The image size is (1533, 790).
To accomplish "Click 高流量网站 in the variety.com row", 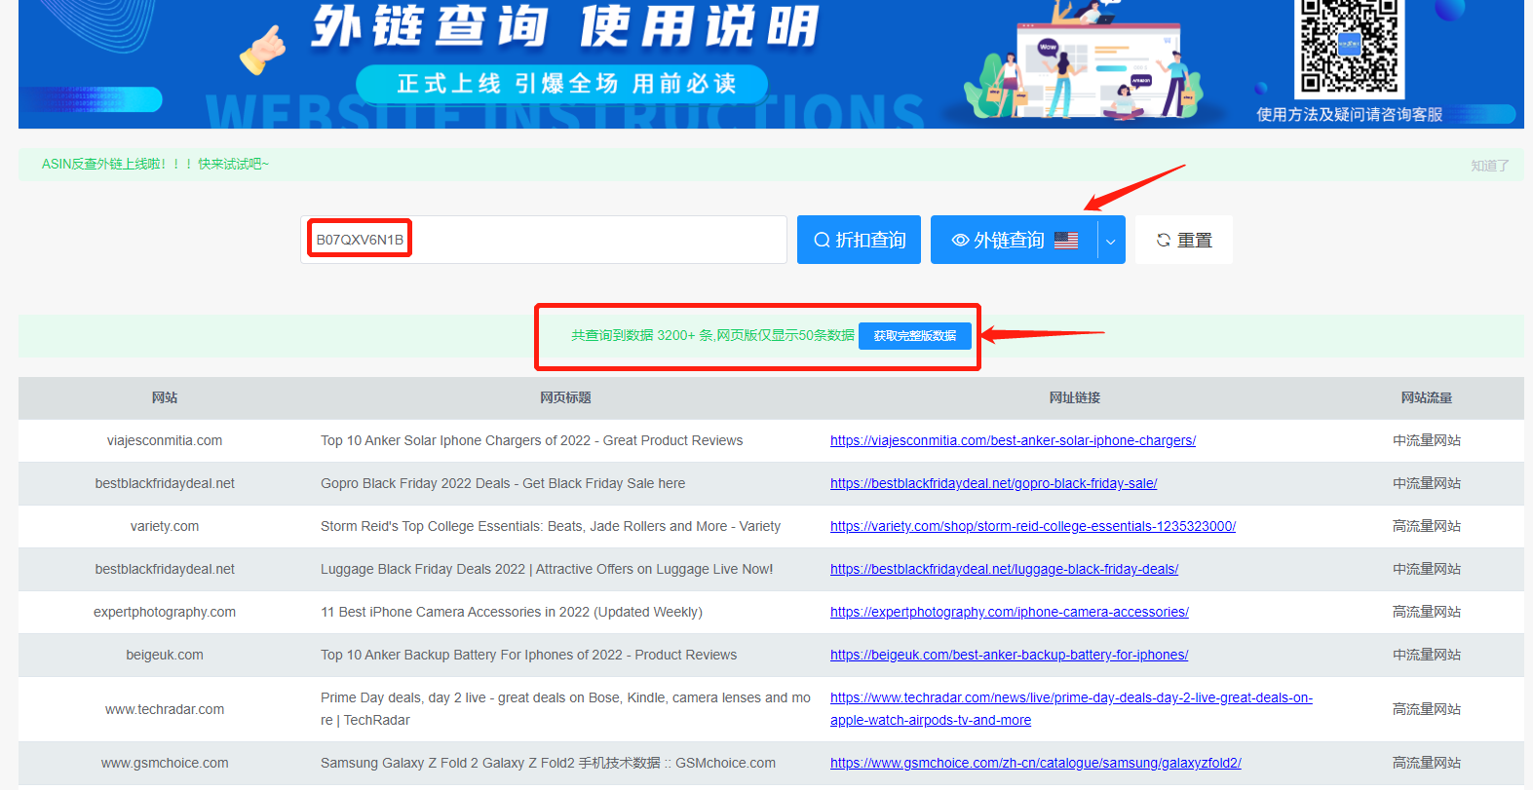I will [x=1427, y=526].
